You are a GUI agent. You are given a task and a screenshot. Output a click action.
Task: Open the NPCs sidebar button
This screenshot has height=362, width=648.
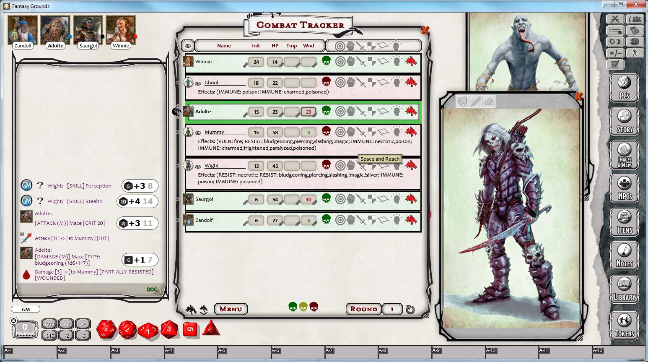(624, 188)
